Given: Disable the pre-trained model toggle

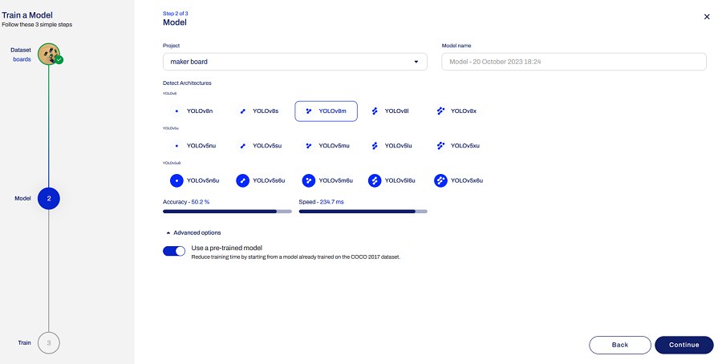Looking at the screenshot, I should [174, 251].
